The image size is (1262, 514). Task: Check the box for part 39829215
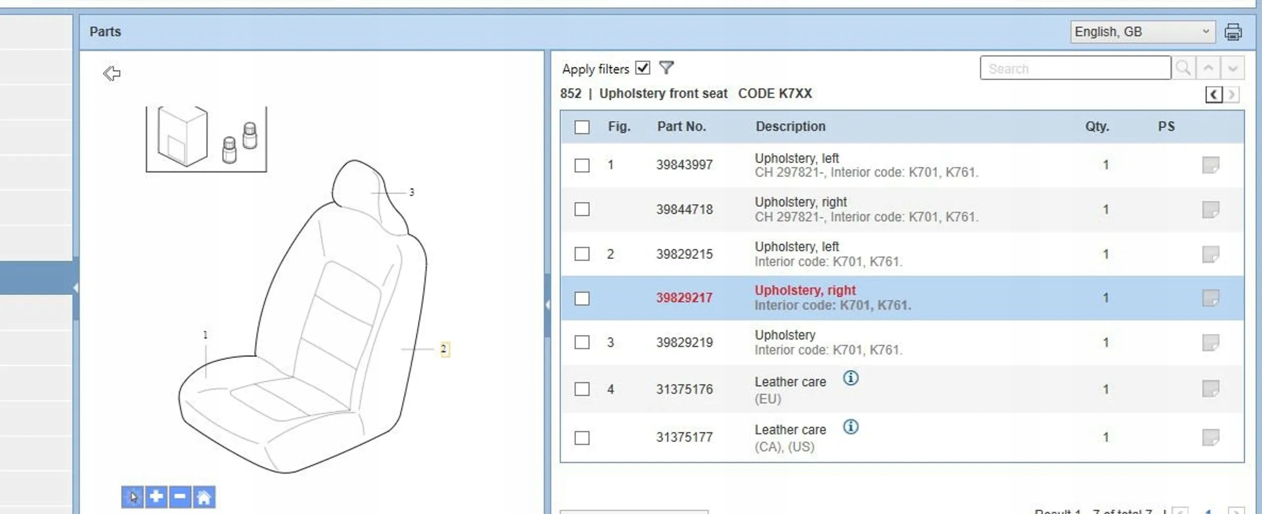tap(582, 253)
